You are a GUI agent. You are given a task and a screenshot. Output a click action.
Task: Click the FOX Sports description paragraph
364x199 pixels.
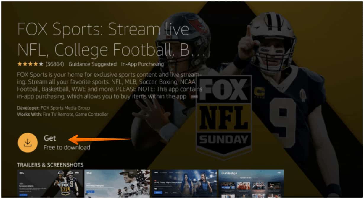tap(109, 85)
